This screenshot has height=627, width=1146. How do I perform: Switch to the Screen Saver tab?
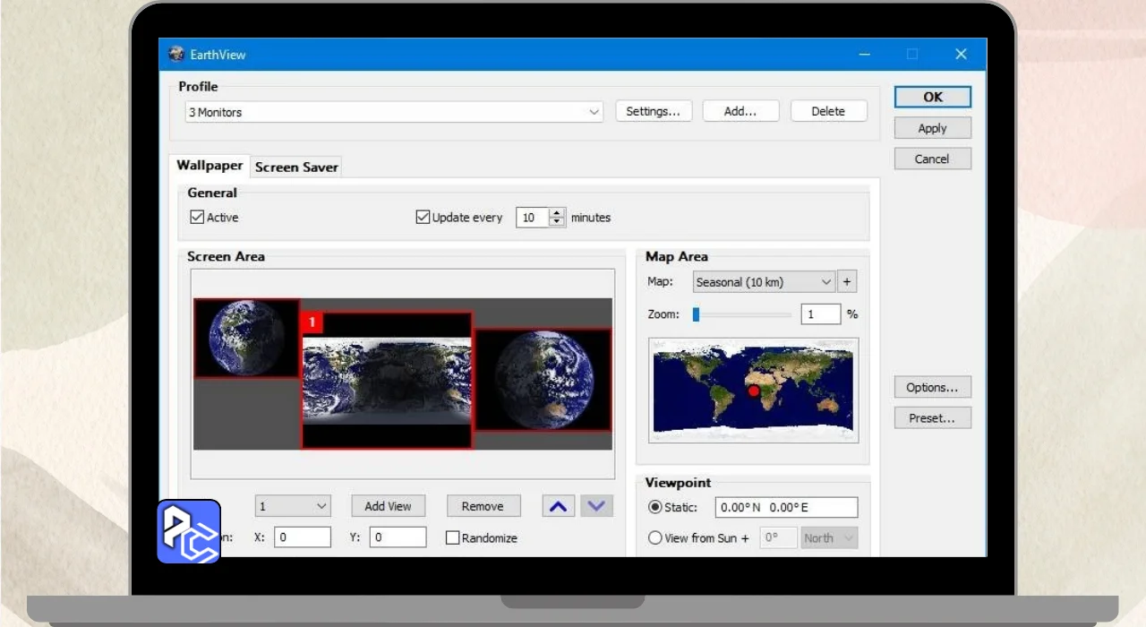click(x=296, y=167)
